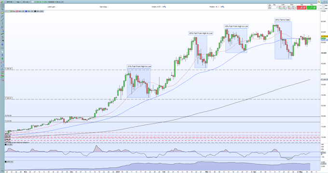Click the green Buy price button
The width and height of the screenshot is (328, 173).
pos(312,8)
